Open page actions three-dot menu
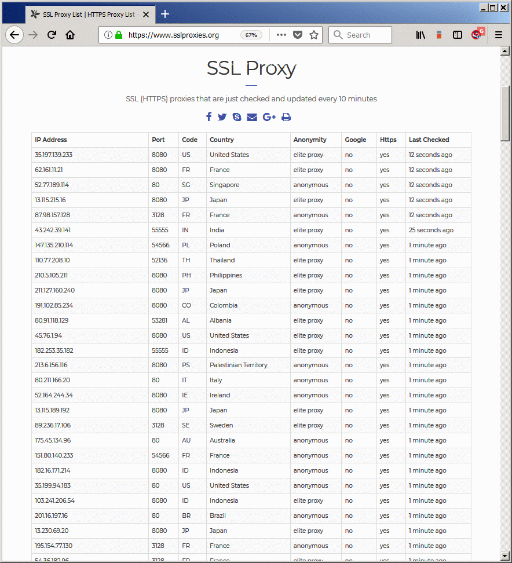Screen dimensions: 512x563 point(281,35)
